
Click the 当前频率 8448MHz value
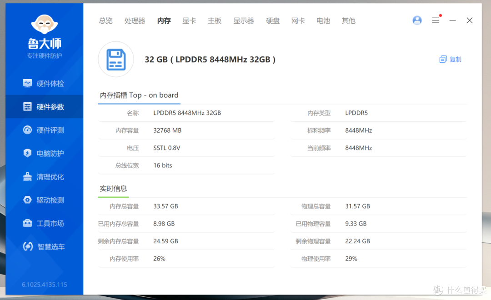coord(359,148)
